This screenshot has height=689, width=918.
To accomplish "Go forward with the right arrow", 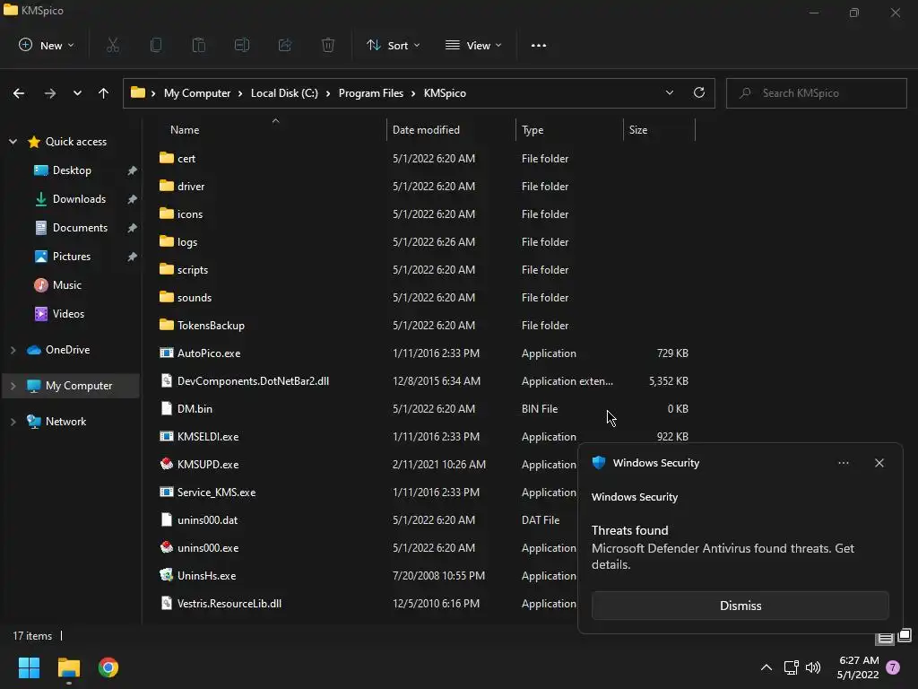I will (50, 93).
